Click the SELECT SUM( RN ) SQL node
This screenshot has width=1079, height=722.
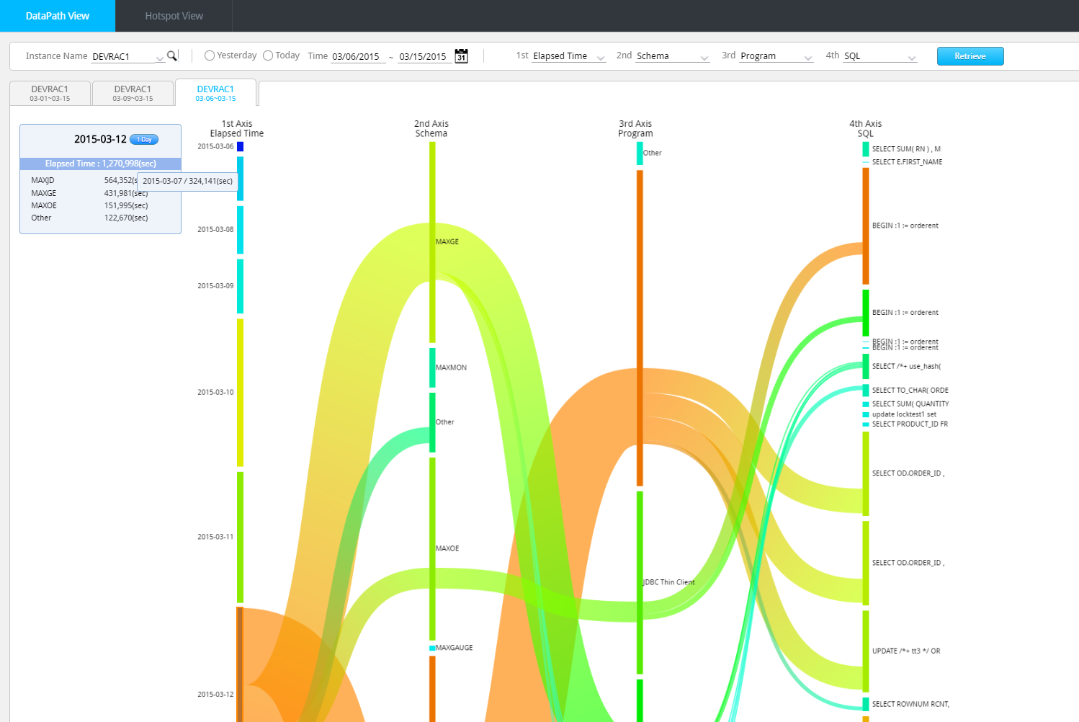tap(866, 149)
